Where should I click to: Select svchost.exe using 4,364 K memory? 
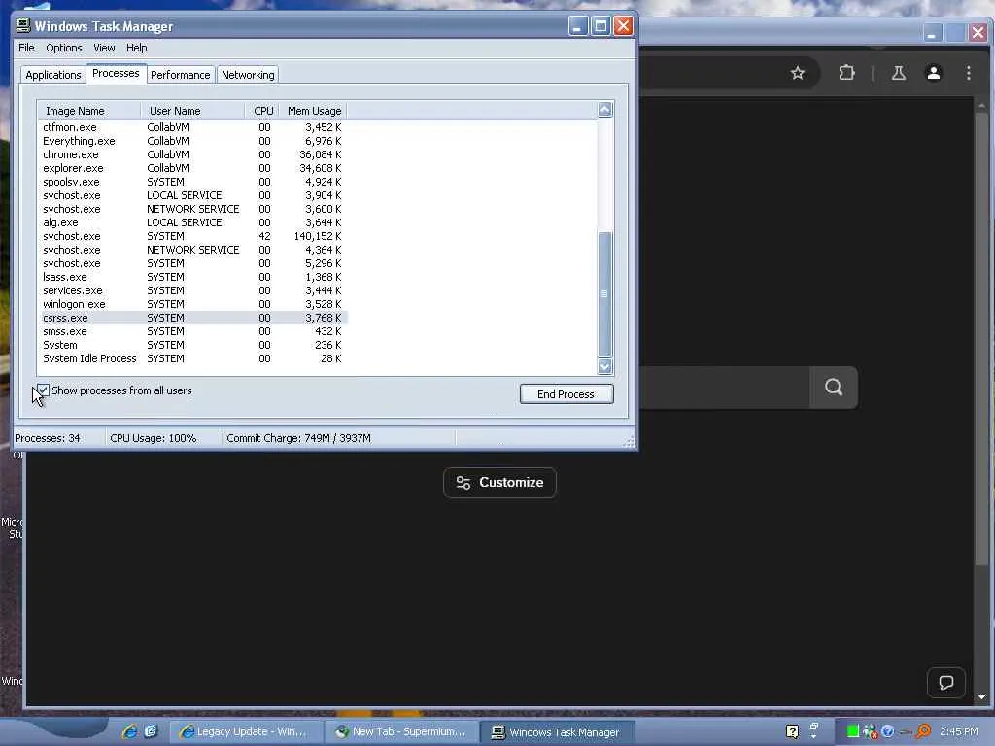click(192, 250)
